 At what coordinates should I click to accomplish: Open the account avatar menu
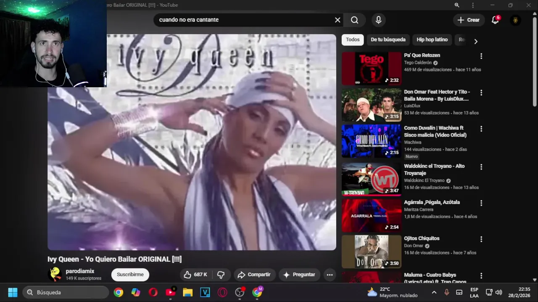coord(515,20)
